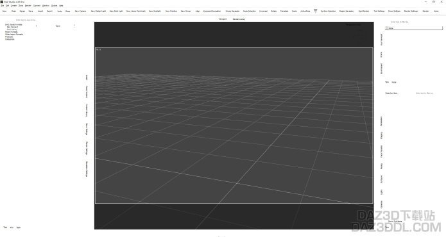Screen dimensions: 446x237
Task: Open the Parameters side tab
Action: point(381,121)
